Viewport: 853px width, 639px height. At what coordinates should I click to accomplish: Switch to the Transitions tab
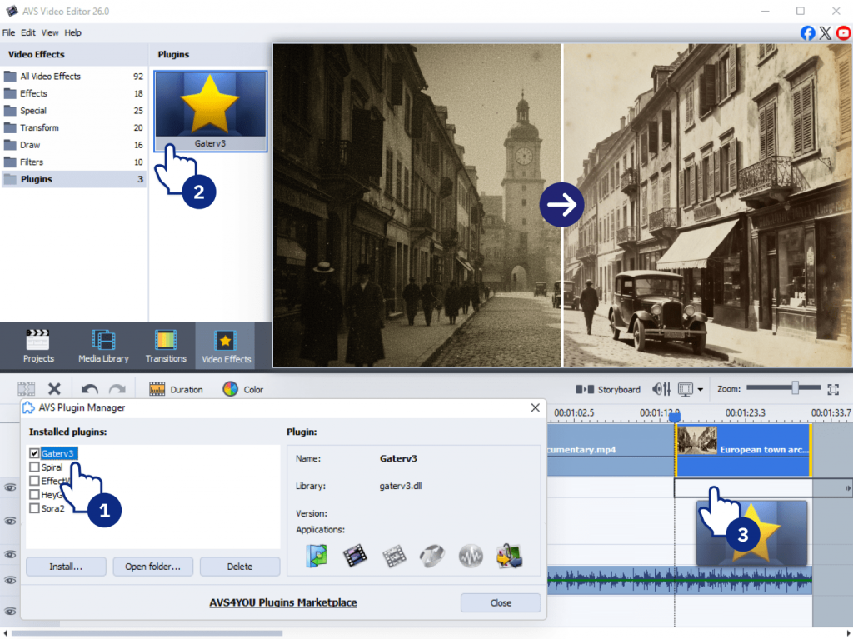point(166,345)
